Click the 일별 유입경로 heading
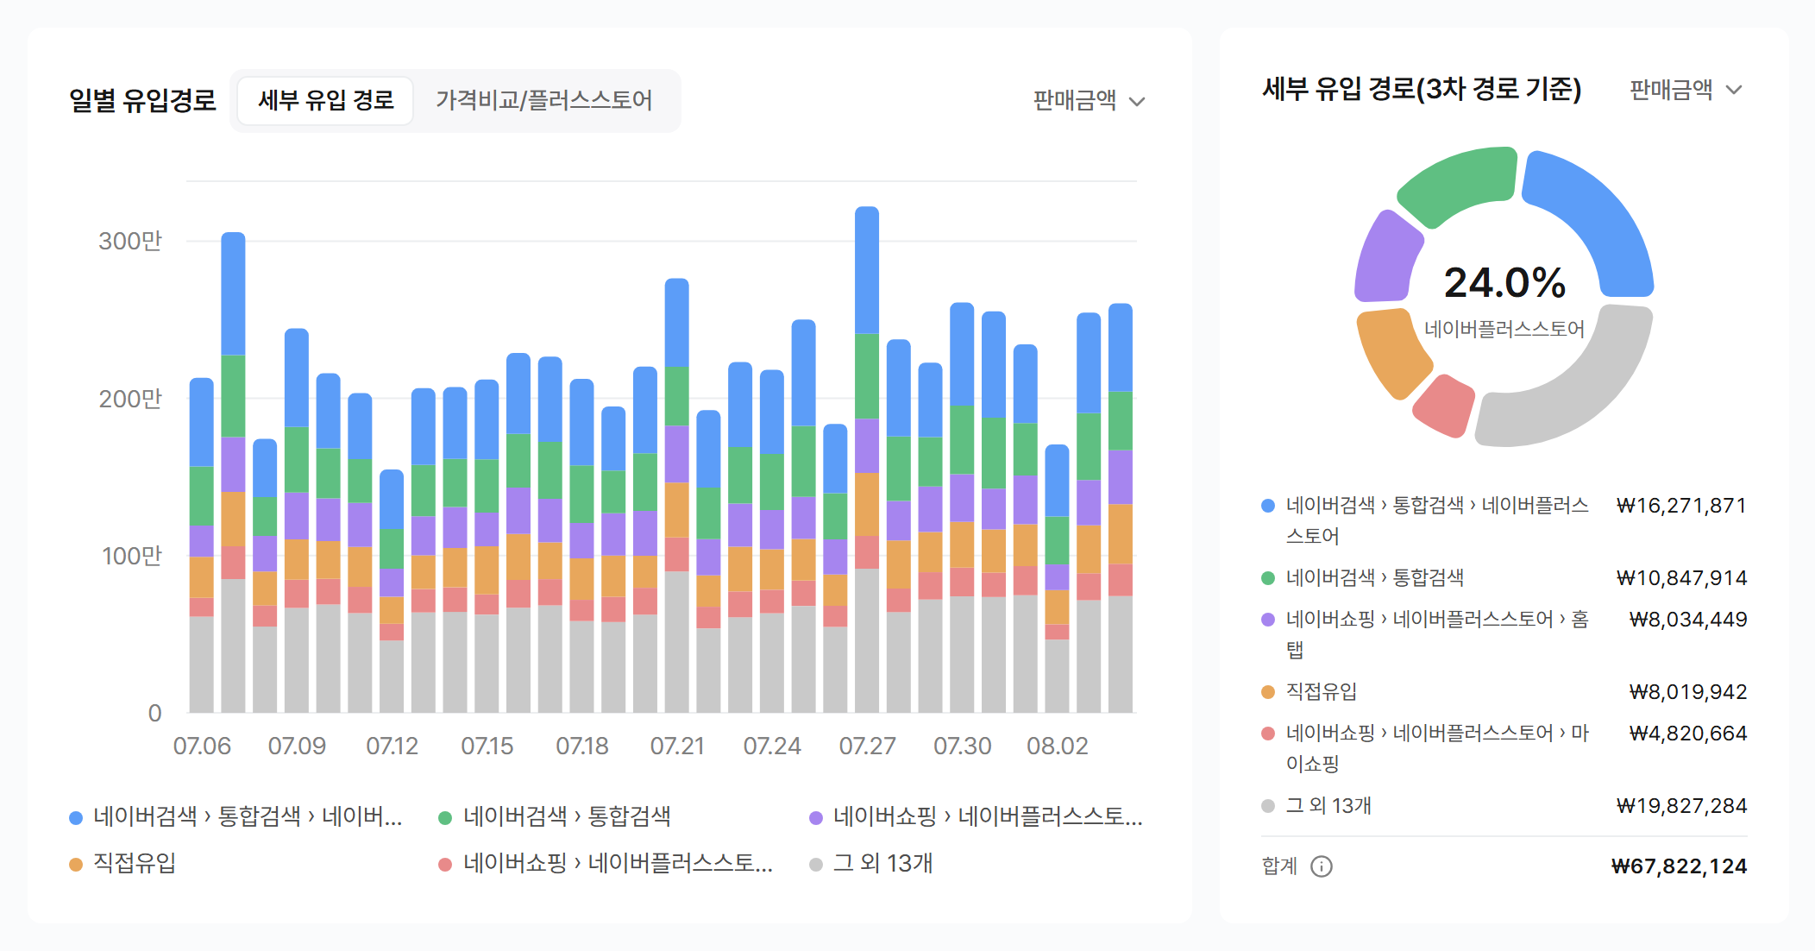Screen dimensions: 1815x951 pos(142,100)
